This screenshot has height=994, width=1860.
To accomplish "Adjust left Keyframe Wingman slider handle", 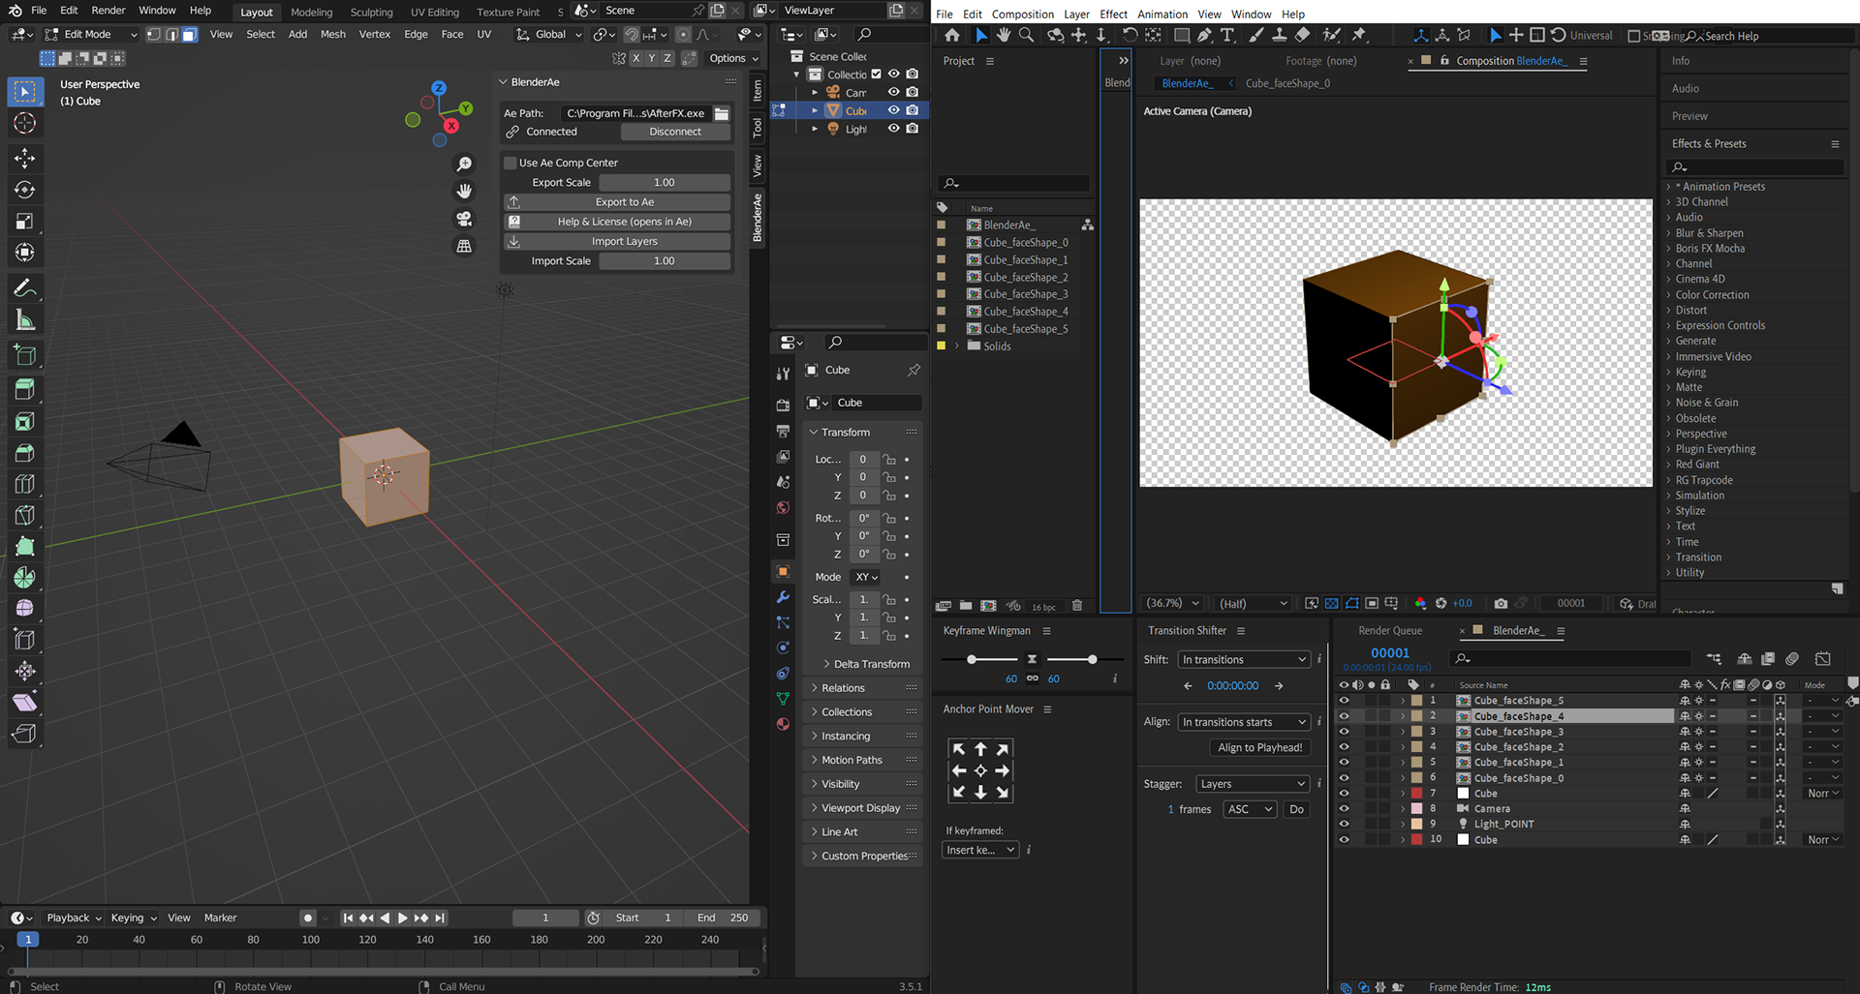I will click(x=972, y=659).
